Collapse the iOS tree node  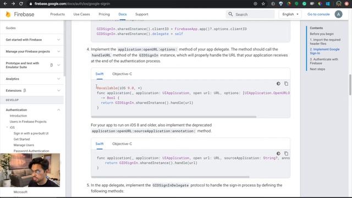pos(7,127)
